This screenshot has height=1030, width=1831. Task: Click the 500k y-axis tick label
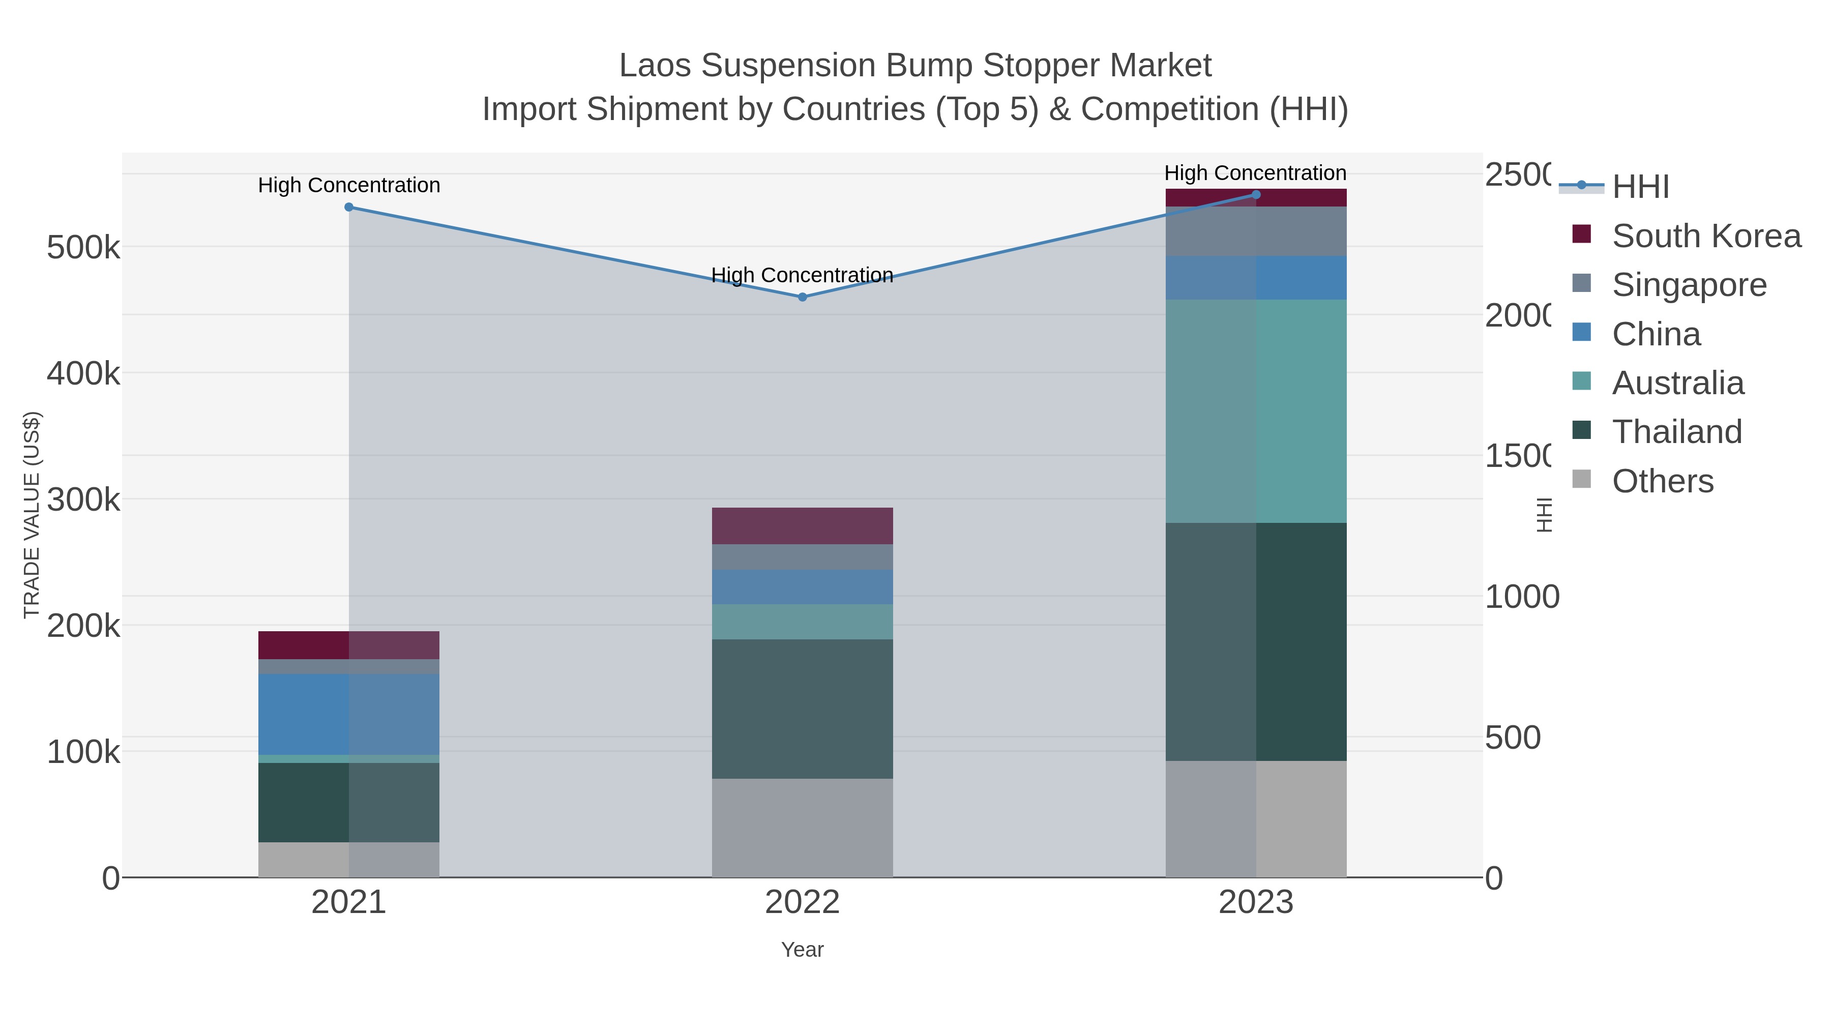[83, 248]
